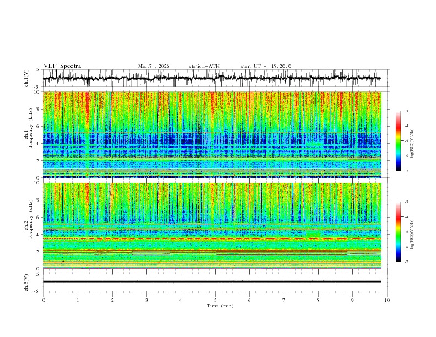The height and width of the screenshot is (337, 436).
Task: Click the "VLF Spectra" plot title
Action: click(62, 66)
